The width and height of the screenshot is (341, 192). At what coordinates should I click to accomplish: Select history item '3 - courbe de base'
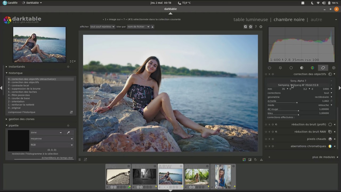coord(40,98)
